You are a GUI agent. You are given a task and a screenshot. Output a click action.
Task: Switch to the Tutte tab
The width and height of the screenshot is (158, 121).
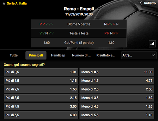(14, 55)
